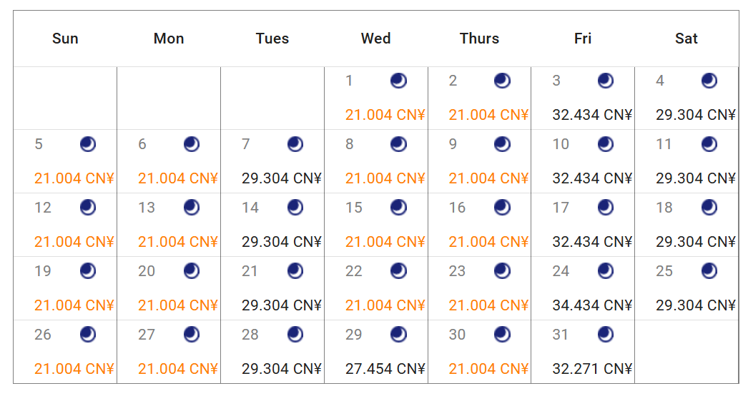Pick the 32.434 CN¥ price on day 3

[x=592, y=115]
